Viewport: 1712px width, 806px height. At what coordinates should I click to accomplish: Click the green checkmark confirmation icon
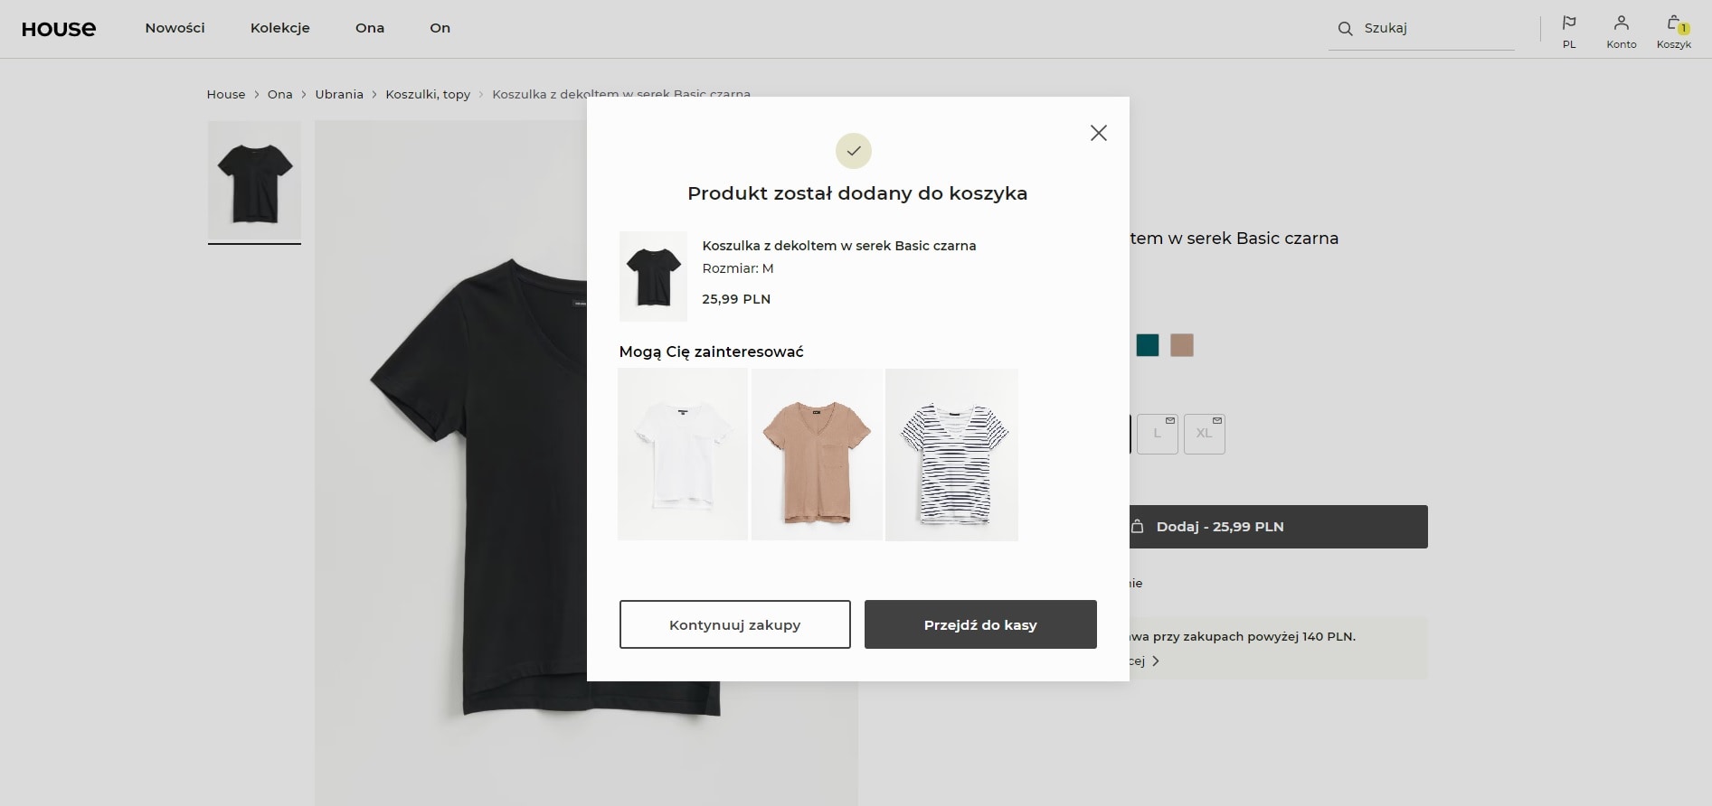pos(853,151)
